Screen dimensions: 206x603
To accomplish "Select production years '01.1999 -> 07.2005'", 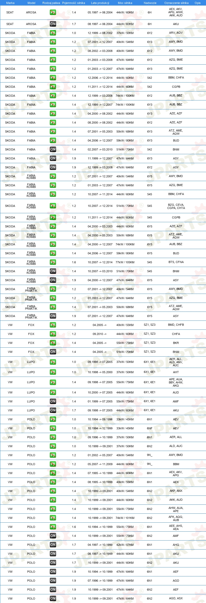I will (x=100, y=401).
